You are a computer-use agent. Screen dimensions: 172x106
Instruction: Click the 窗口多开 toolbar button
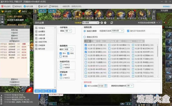[43, 6]
